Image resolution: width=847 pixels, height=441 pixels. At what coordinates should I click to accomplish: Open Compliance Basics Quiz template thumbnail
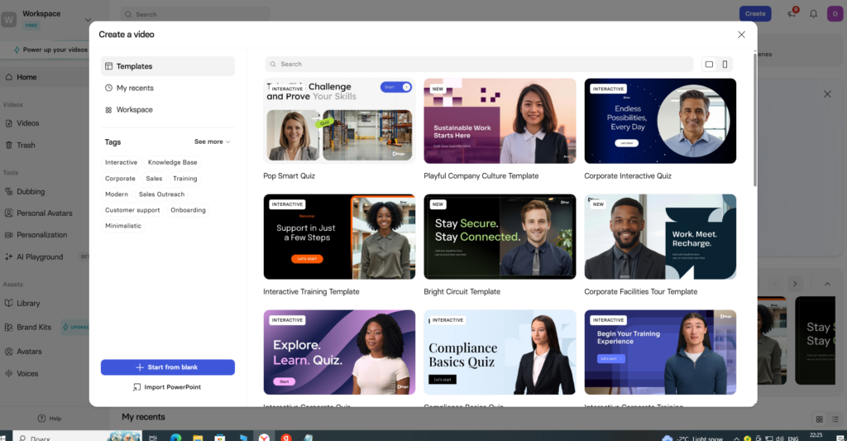tap(500, 352)
